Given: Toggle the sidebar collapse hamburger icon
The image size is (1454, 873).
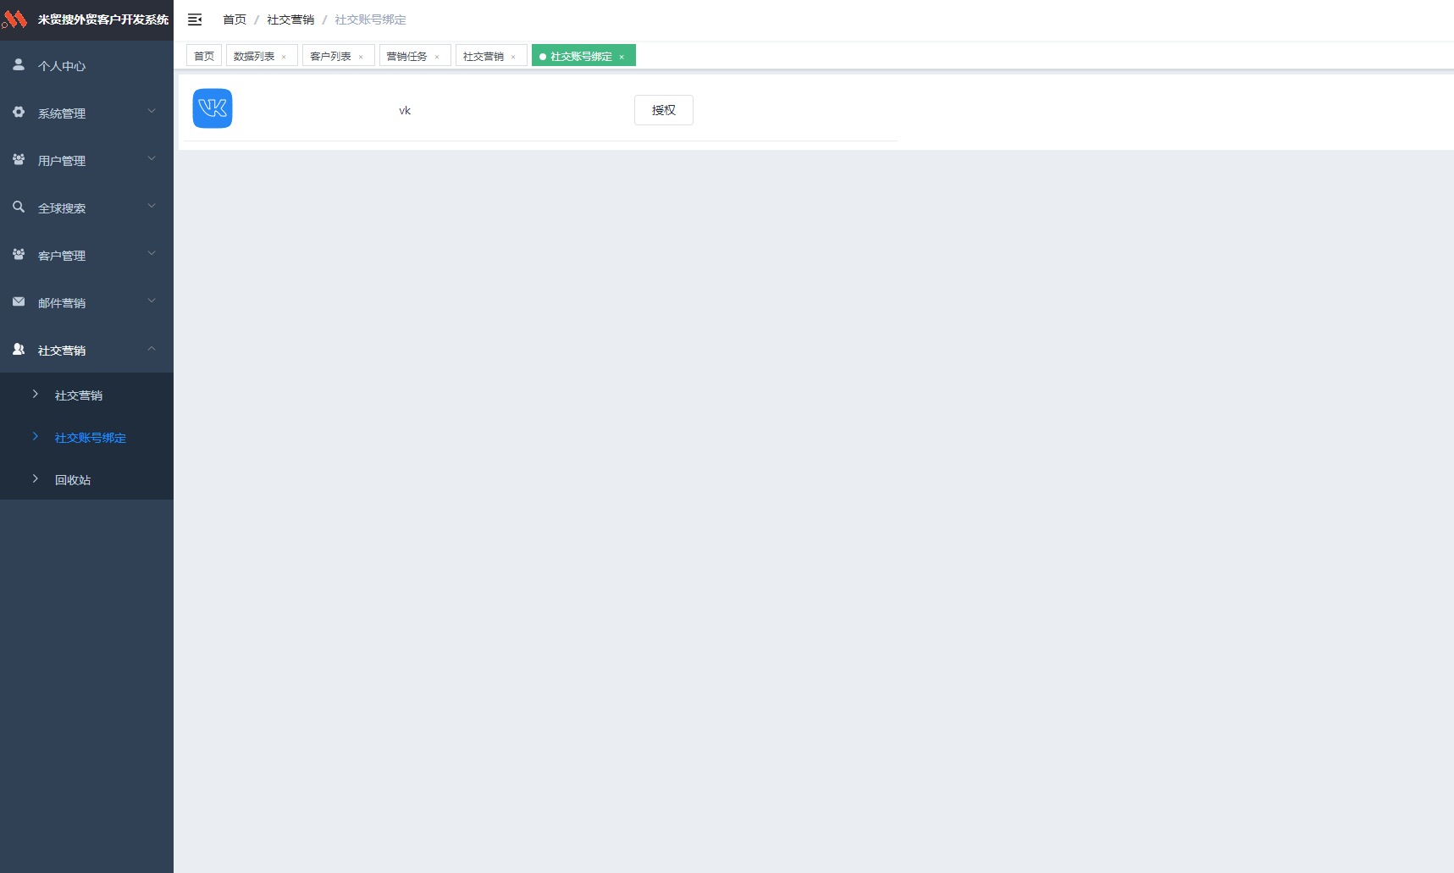Looking at the screenshot, I should click(195, 19).
